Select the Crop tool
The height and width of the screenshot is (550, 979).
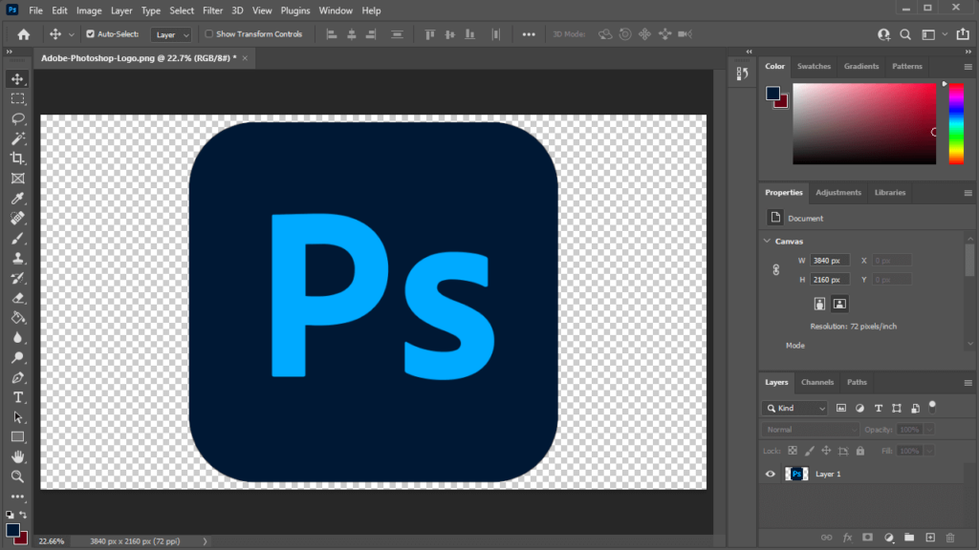[x=17, y=159]
